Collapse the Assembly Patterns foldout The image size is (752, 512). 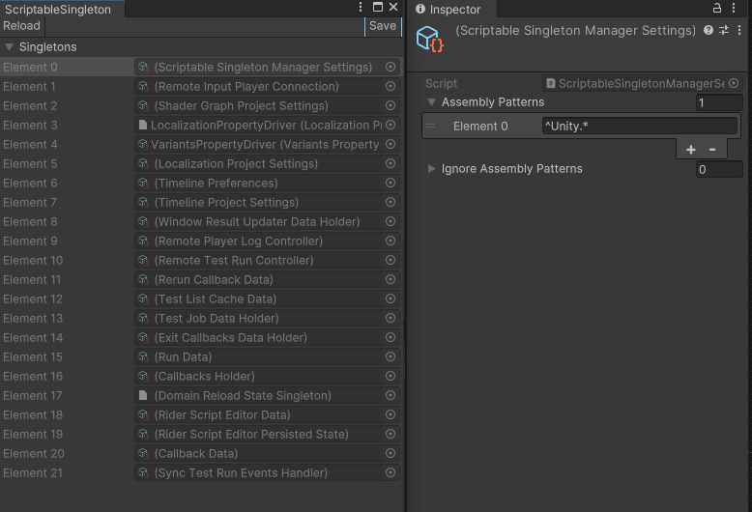432,102
